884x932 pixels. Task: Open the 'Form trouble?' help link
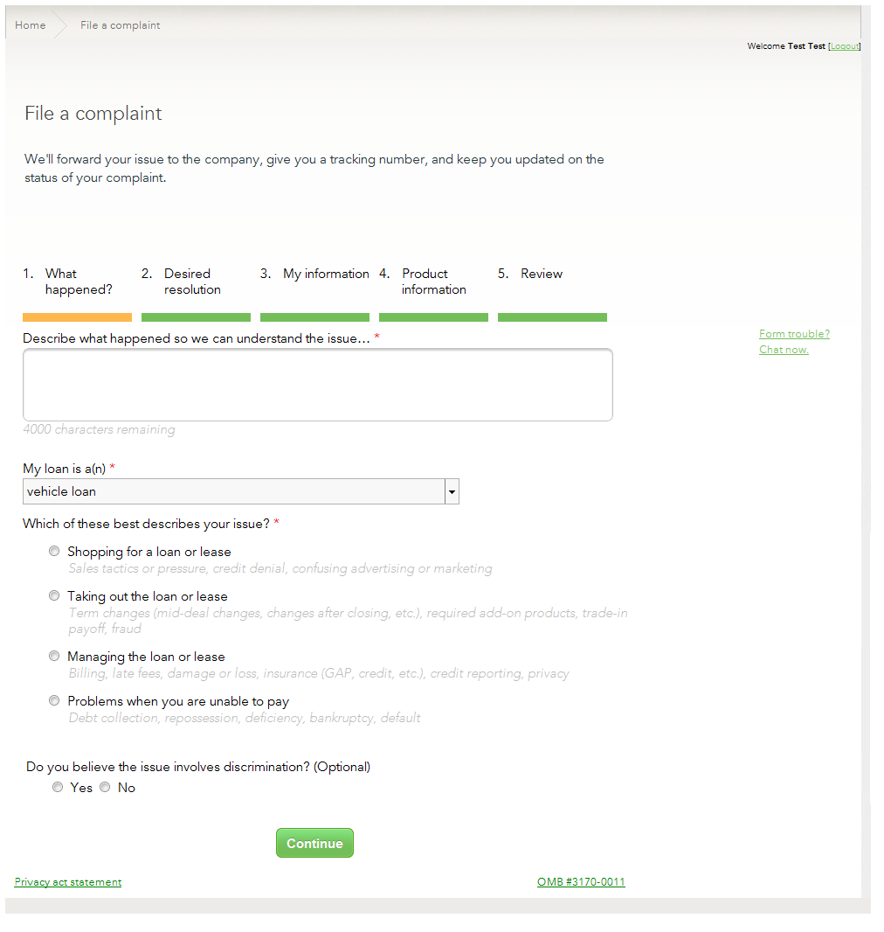click(x=794, y=334)
